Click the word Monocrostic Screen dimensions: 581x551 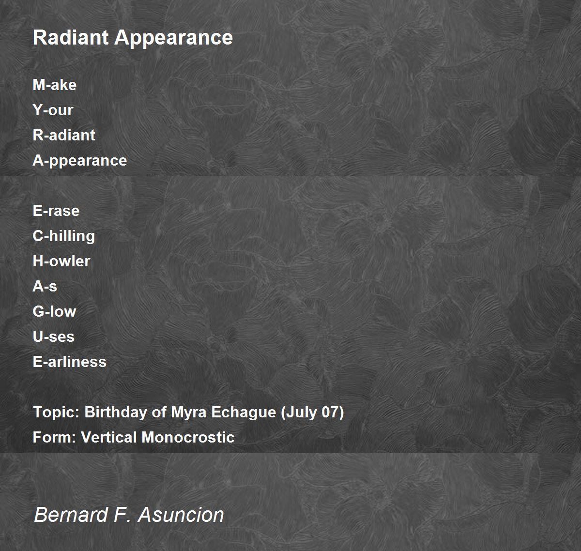(x=188, y=437)
